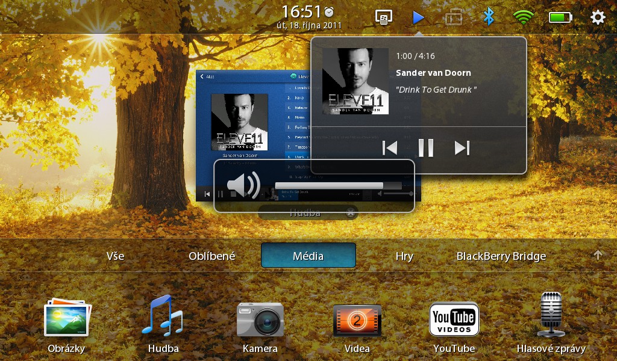Screen dimensions: 617x361
Task: Switch to the Oblíbené tab
Action: pos(211,256)
